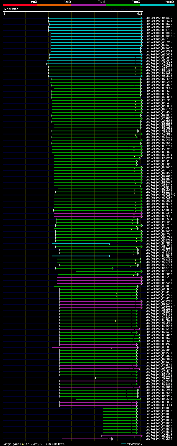This screenshot has width=177, height=446.
Task: Select the UniRef100_B9GMV3 label
Action: pos(159,180)
